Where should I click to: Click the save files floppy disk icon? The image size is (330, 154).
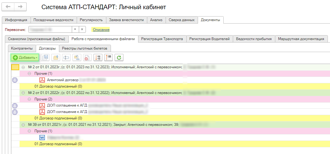pyautogui.click(x=46, y=58)
